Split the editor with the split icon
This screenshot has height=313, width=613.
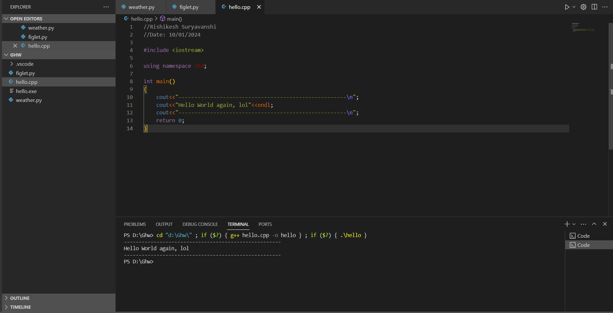[594, 7]
